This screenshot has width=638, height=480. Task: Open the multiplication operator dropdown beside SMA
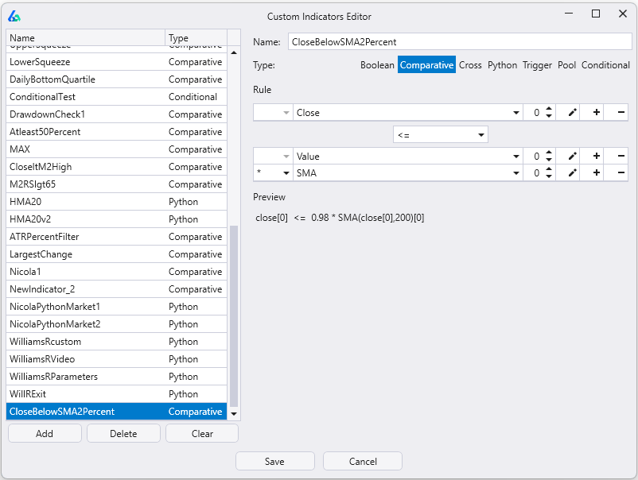(x=273, y=172)
